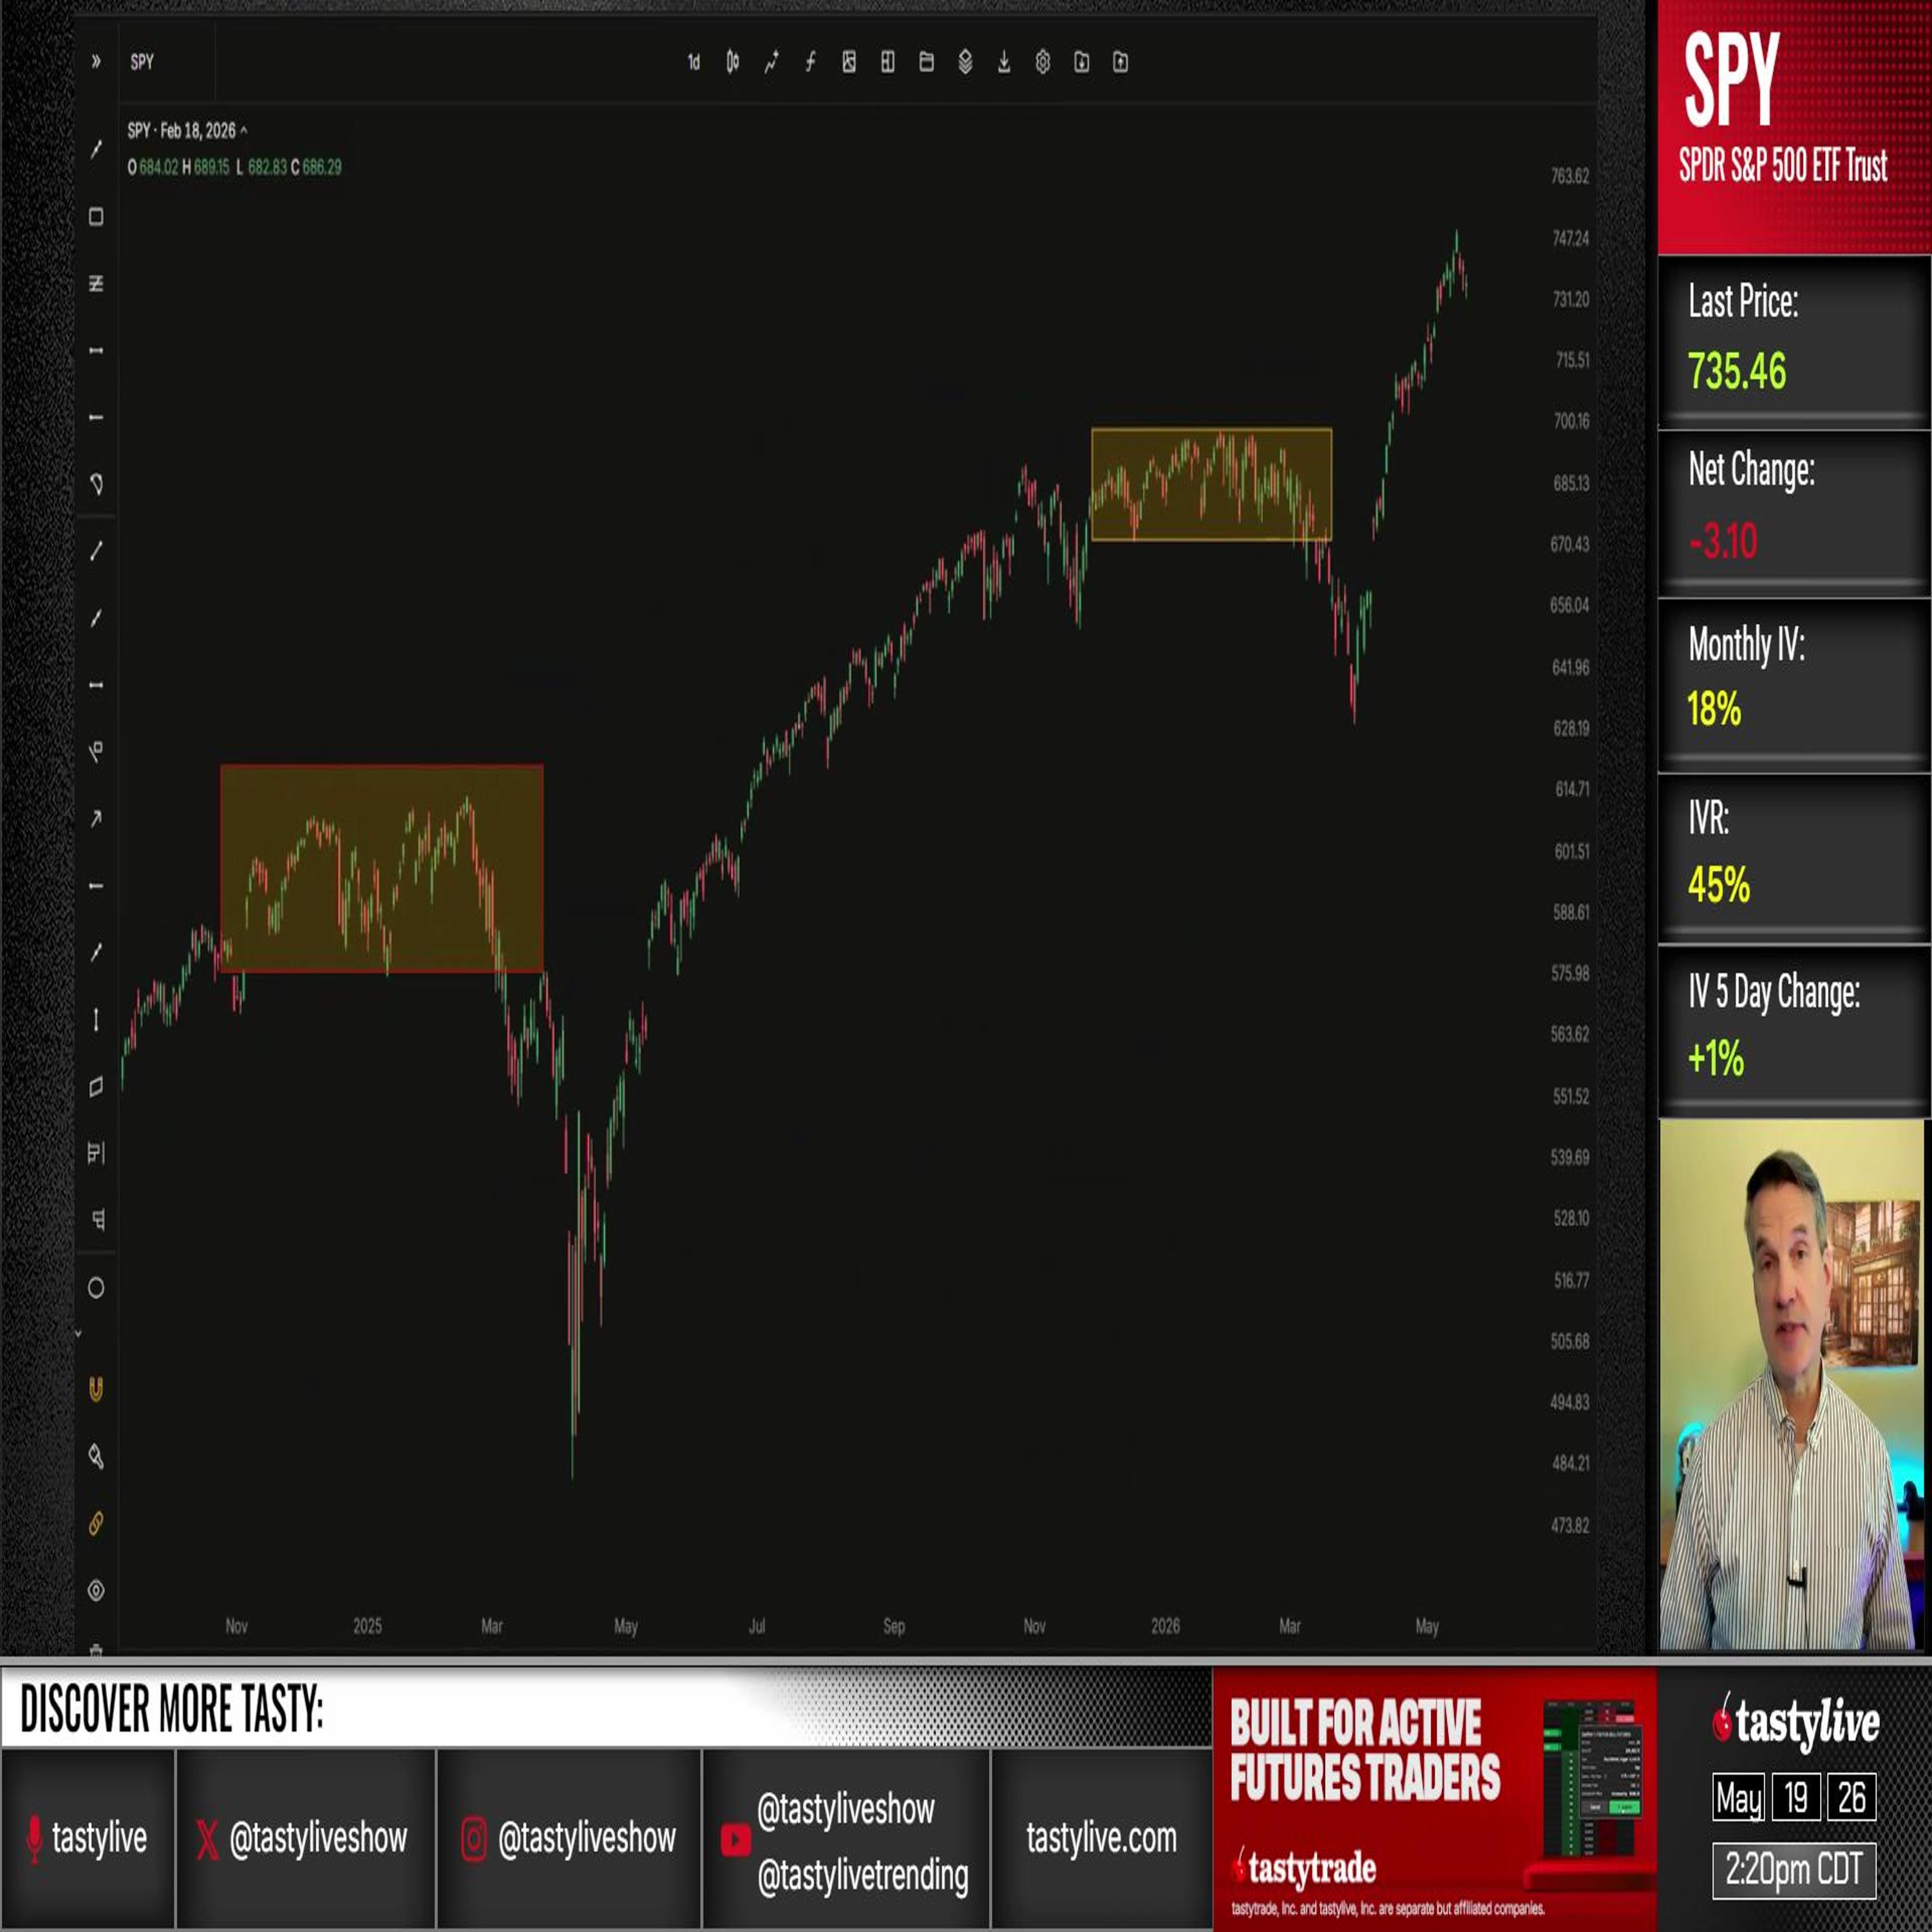Viewport: 1932px width, 1932px height.
Task: Select the Ellipse circle drawing tool
Action: [x=96, y=1288]
